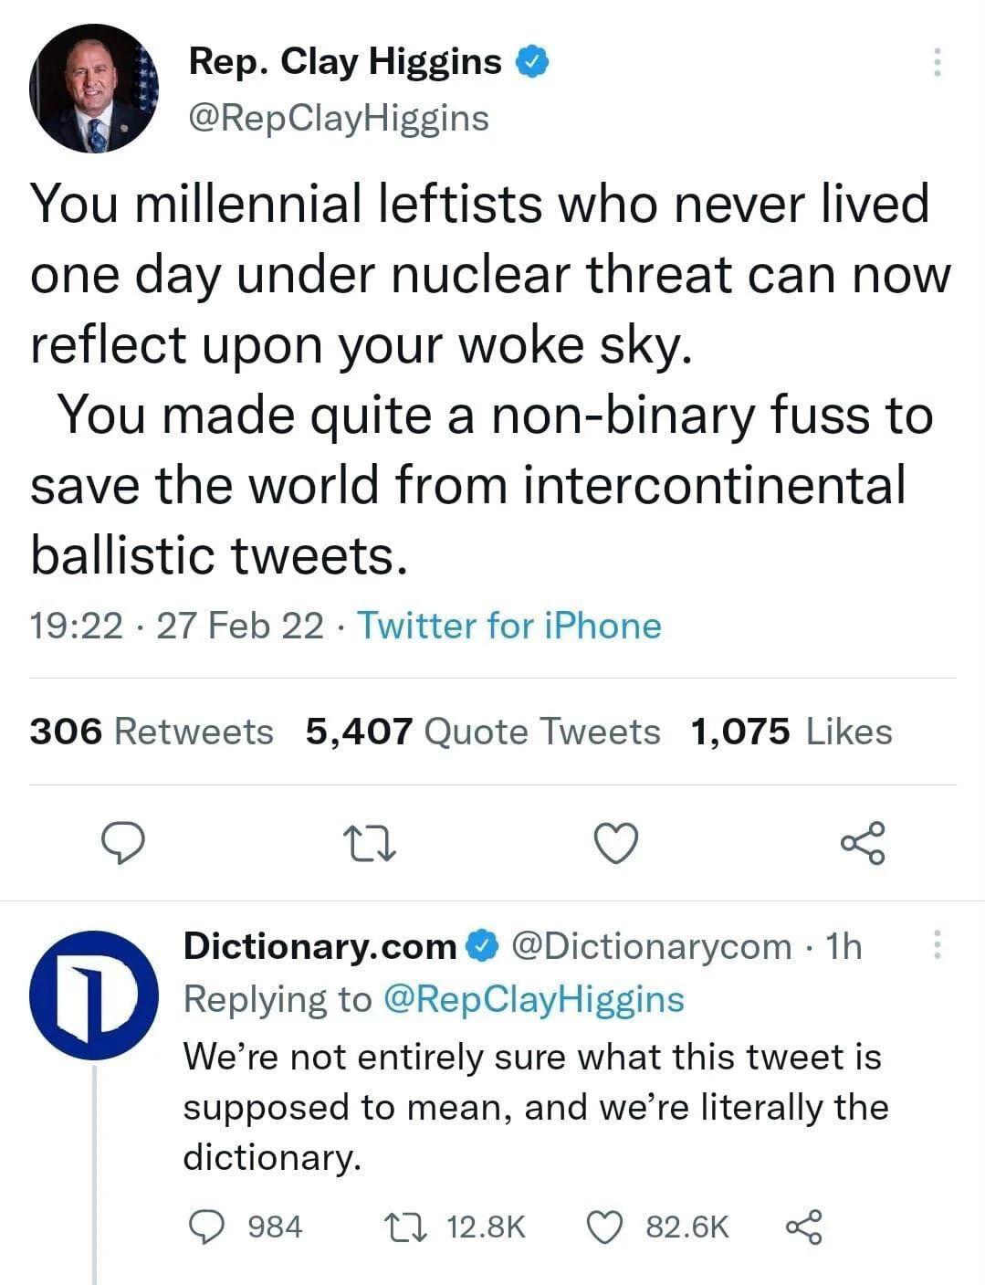Open the Dictionary.com account name
This screenshot has width=985, height=1285.
pyautogui.click(x=320, y=946)
